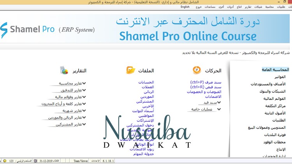Expand the عمليات خاصة dropdown

point(219,109)
